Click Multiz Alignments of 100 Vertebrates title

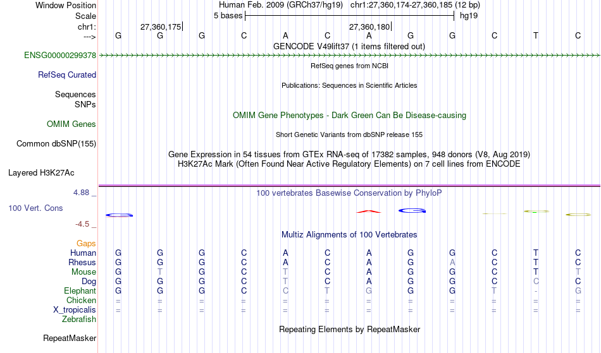(349, 234)
